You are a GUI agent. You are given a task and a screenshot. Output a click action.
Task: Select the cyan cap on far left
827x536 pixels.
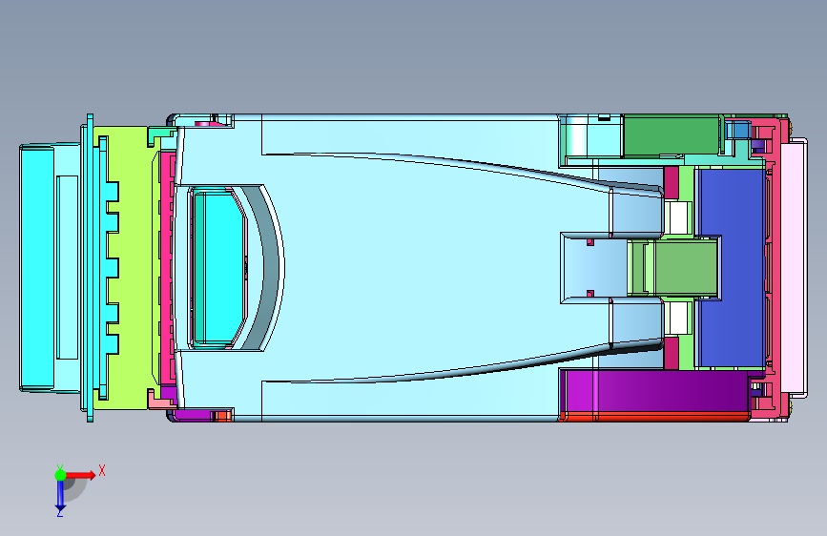37,268
